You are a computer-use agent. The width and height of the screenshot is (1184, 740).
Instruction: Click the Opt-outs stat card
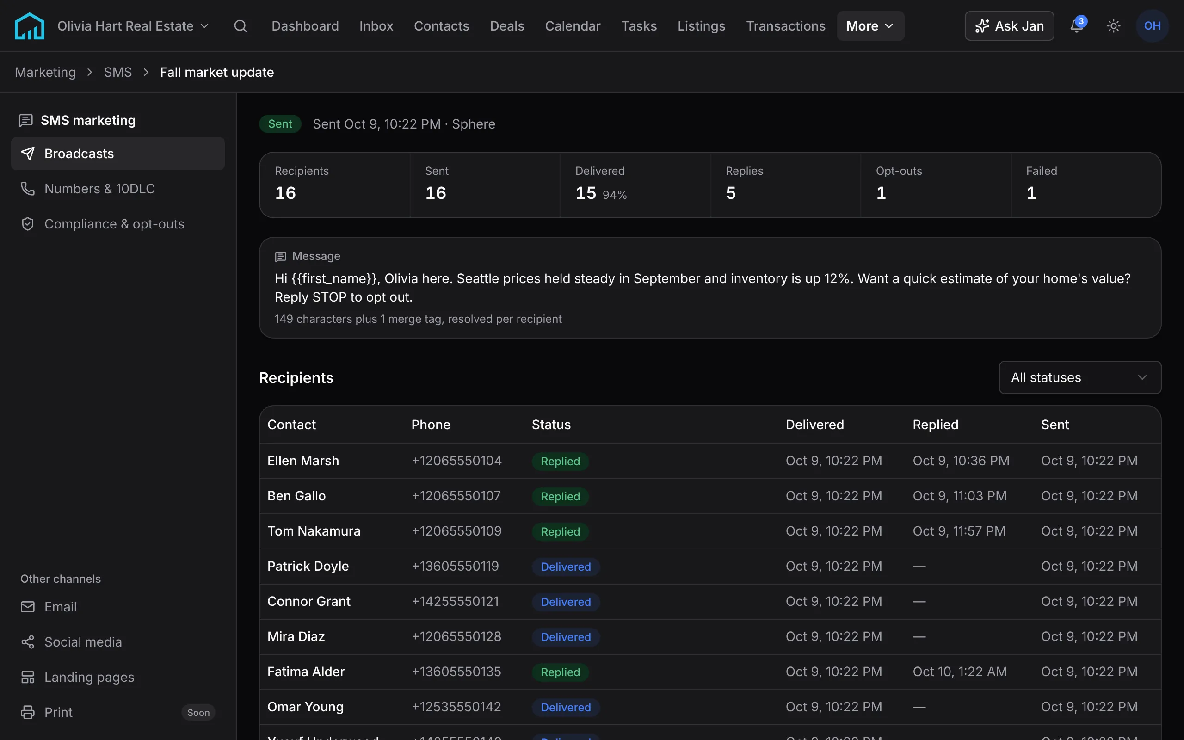[936, 185]
